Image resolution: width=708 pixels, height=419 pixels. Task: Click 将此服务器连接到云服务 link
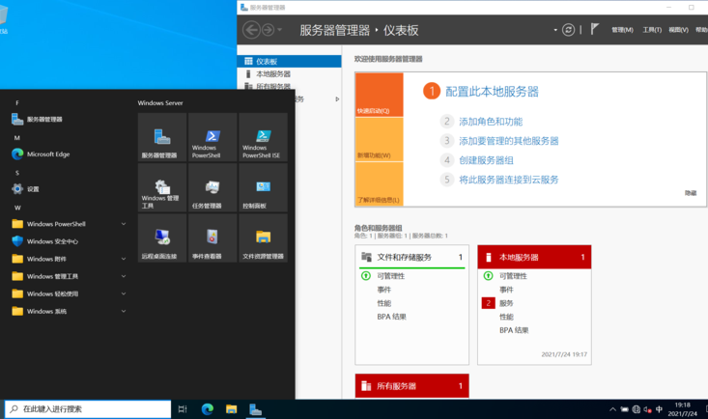508,180
